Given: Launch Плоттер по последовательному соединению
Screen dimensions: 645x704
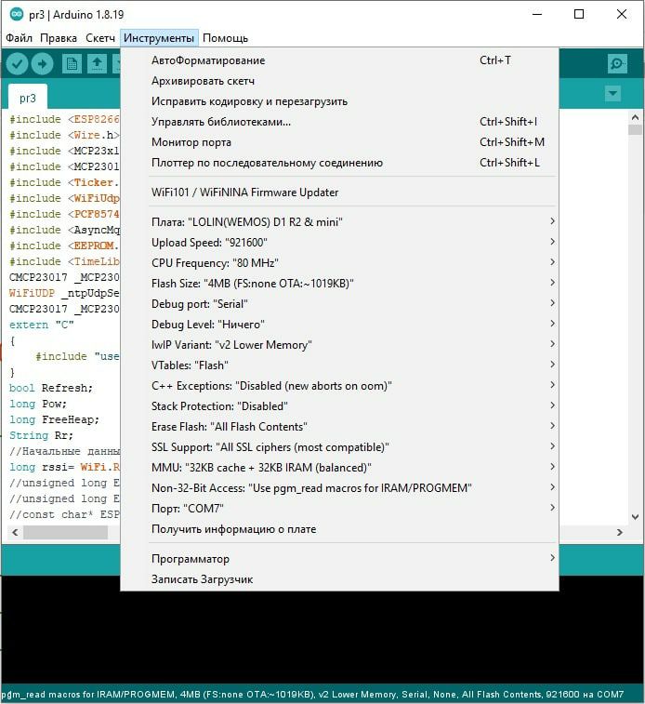Looking at the screenshot, I should click(x=339, y=163).
